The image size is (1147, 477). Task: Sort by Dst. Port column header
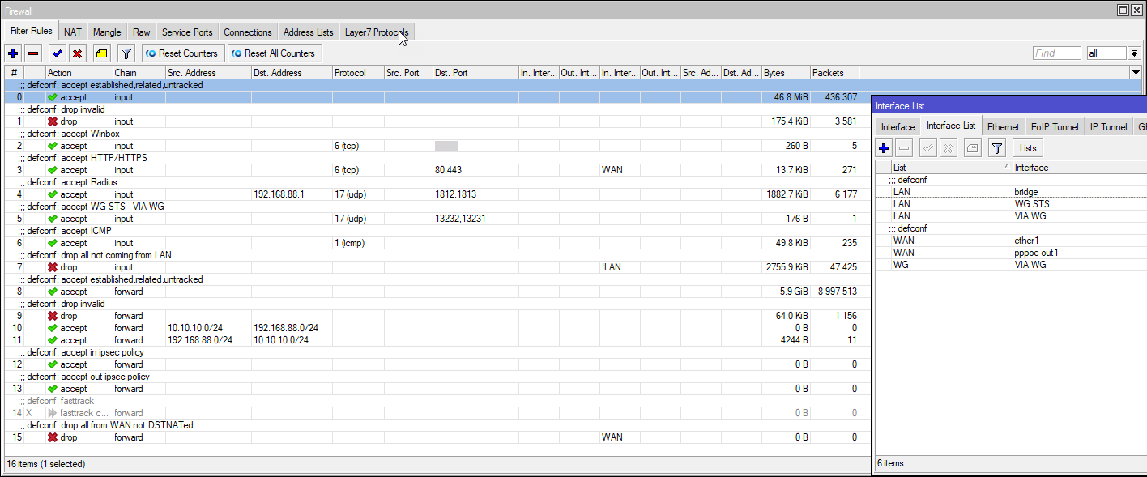475,73
